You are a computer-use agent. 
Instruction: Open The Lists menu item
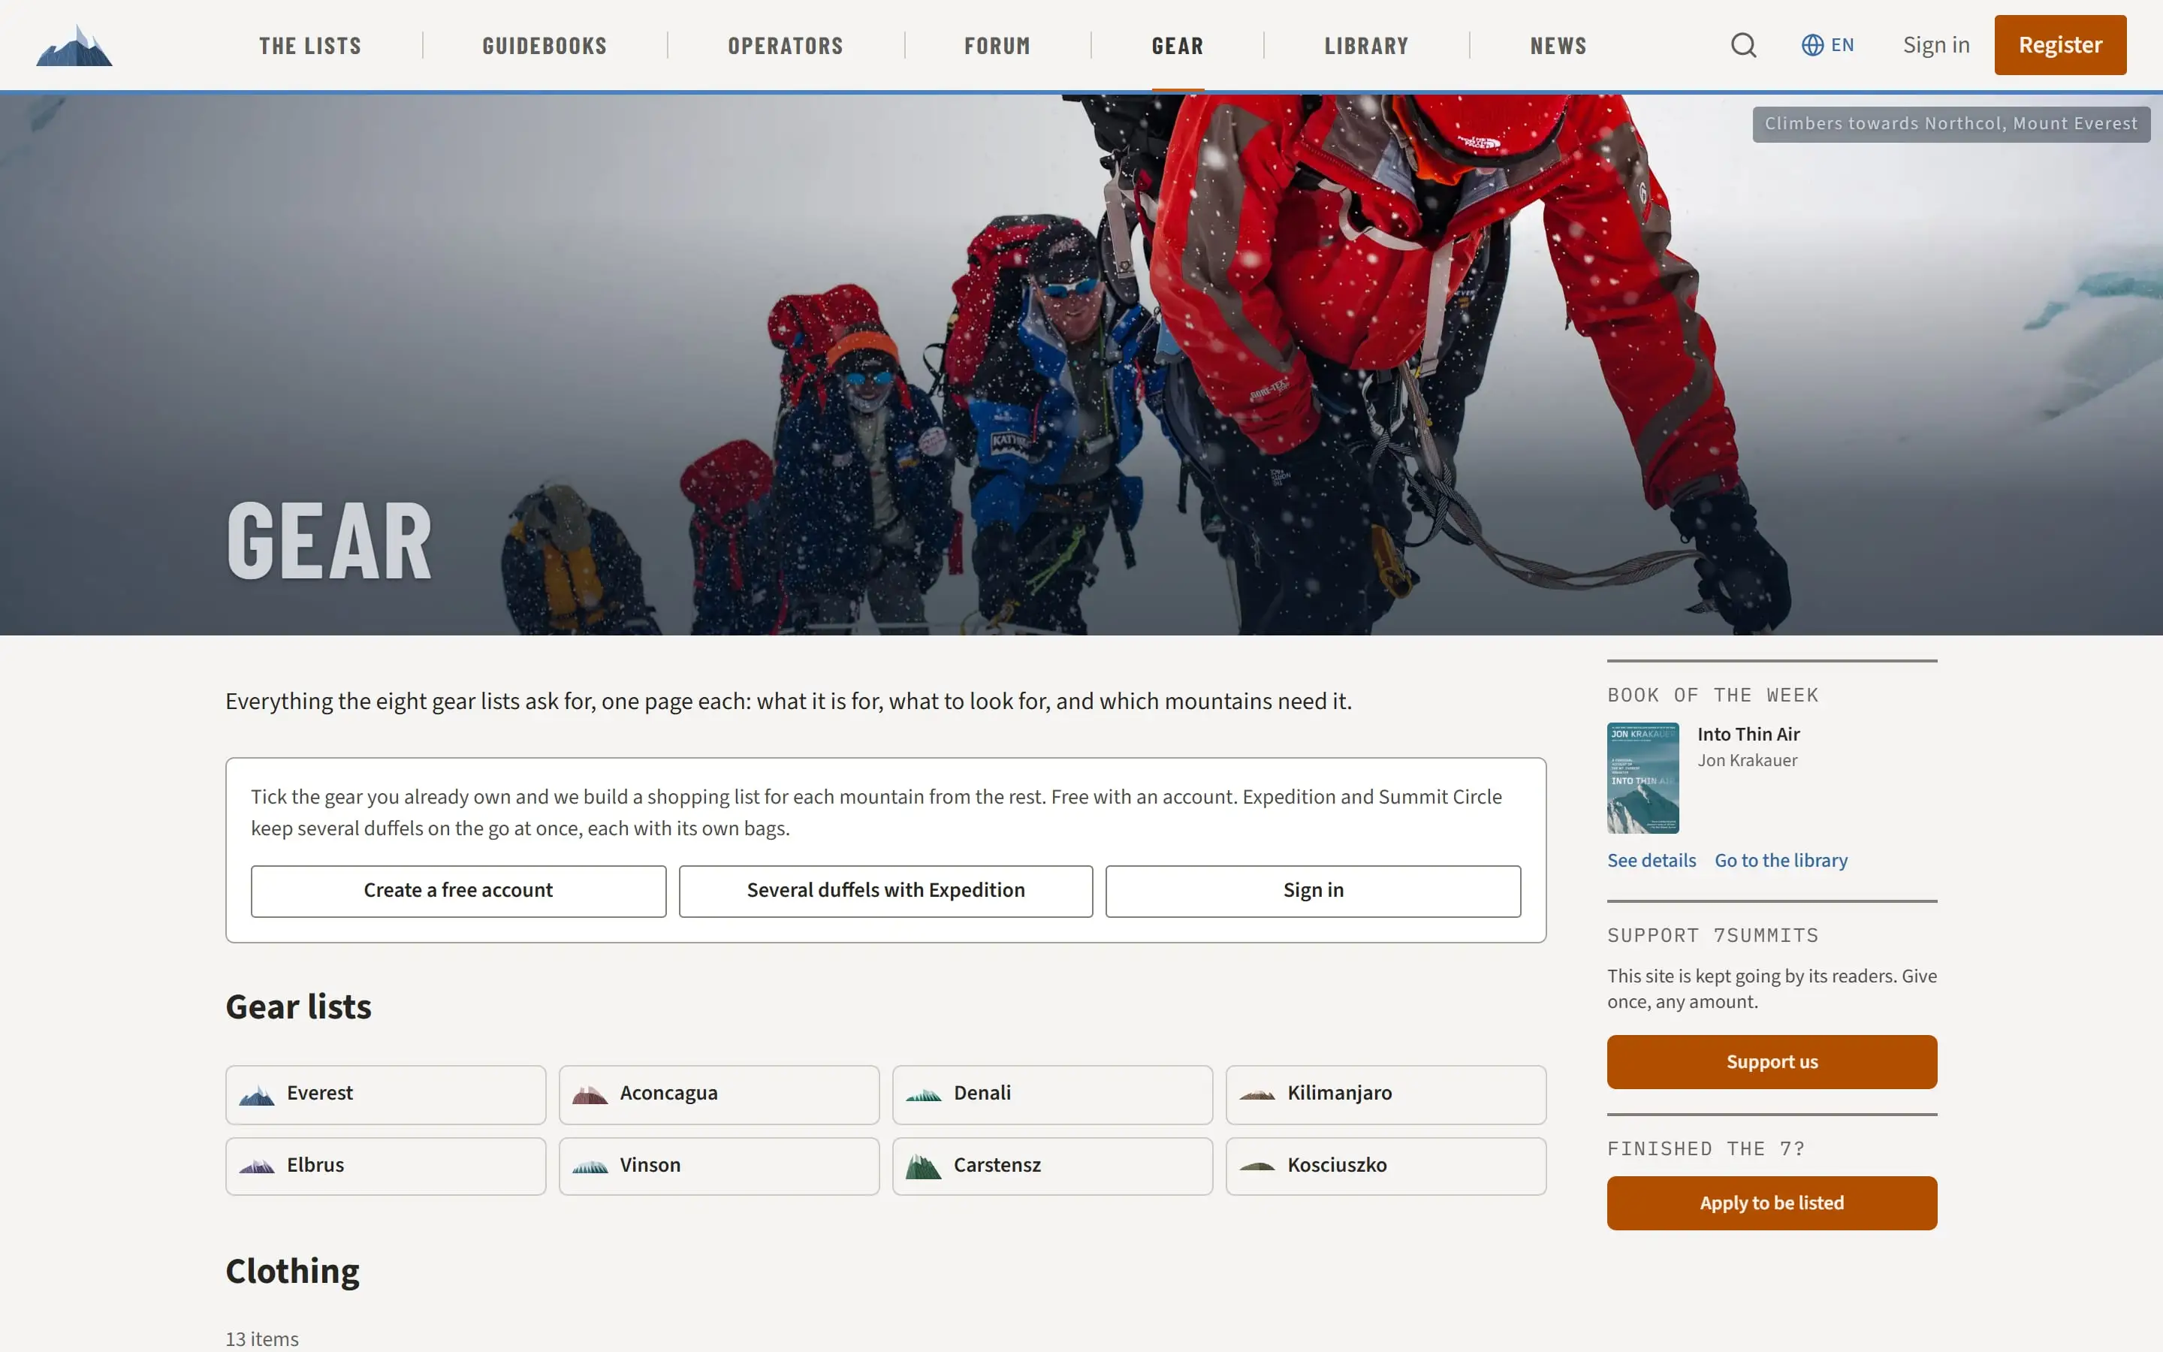pos(310,46)
